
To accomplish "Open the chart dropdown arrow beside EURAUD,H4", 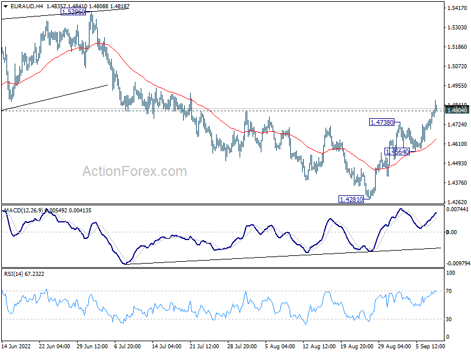I will (6, 6).
